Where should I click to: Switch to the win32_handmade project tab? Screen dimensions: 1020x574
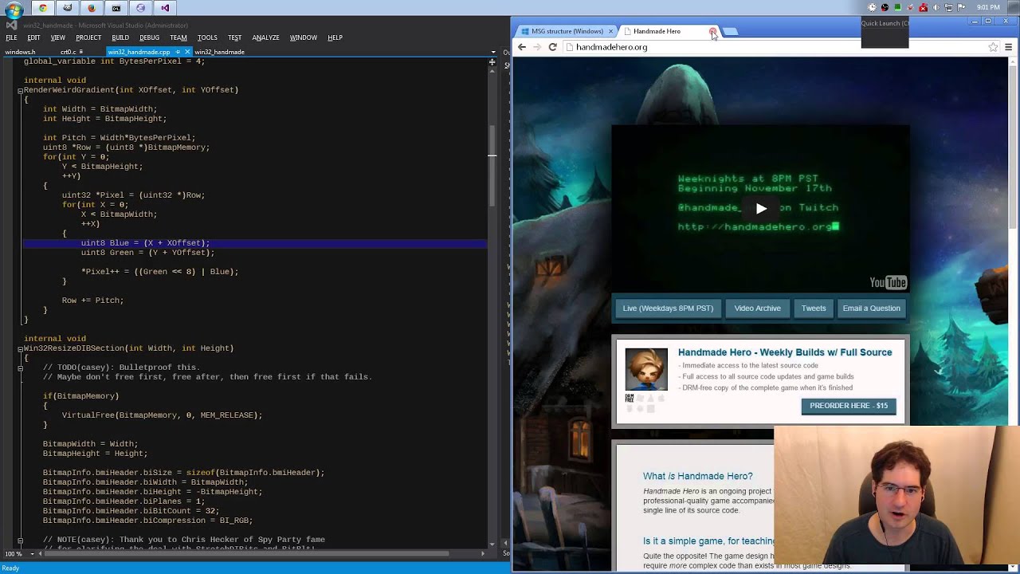[219, 52]
